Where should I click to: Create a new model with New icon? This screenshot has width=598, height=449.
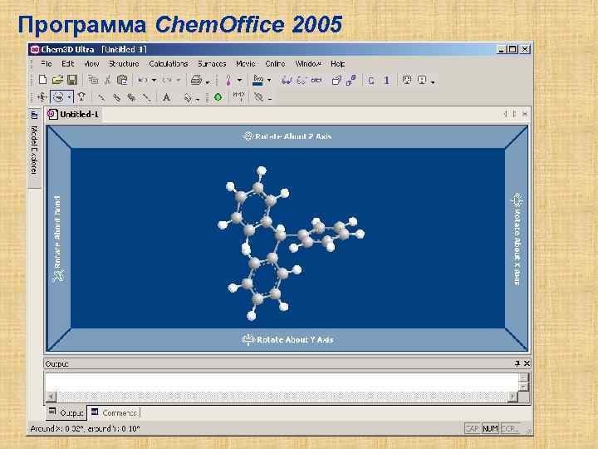click(x=42, y=80)
